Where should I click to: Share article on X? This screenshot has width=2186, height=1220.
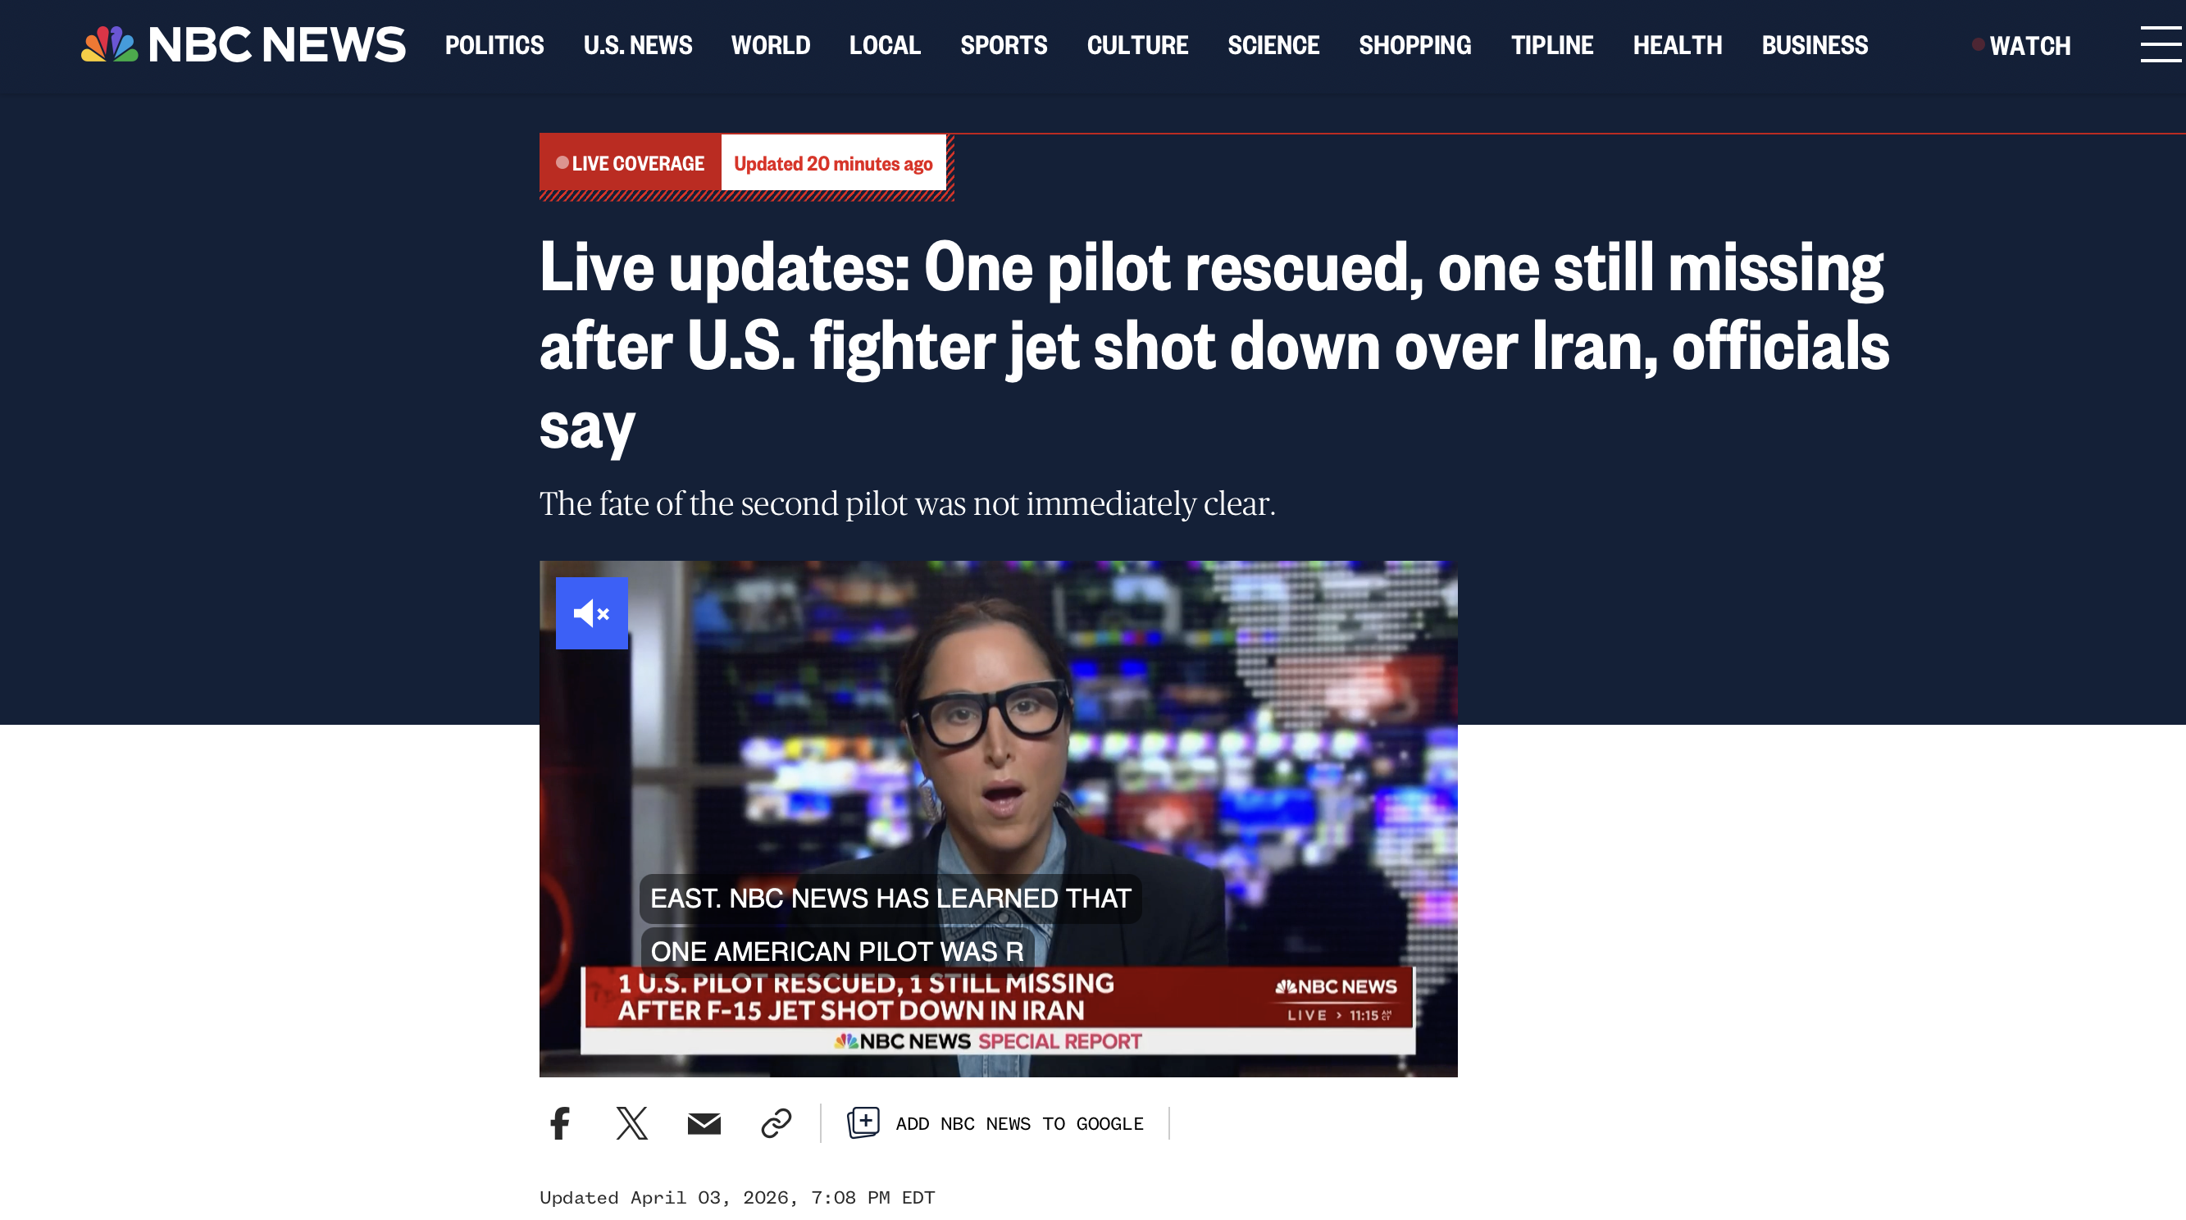[x=631, y=1122]
